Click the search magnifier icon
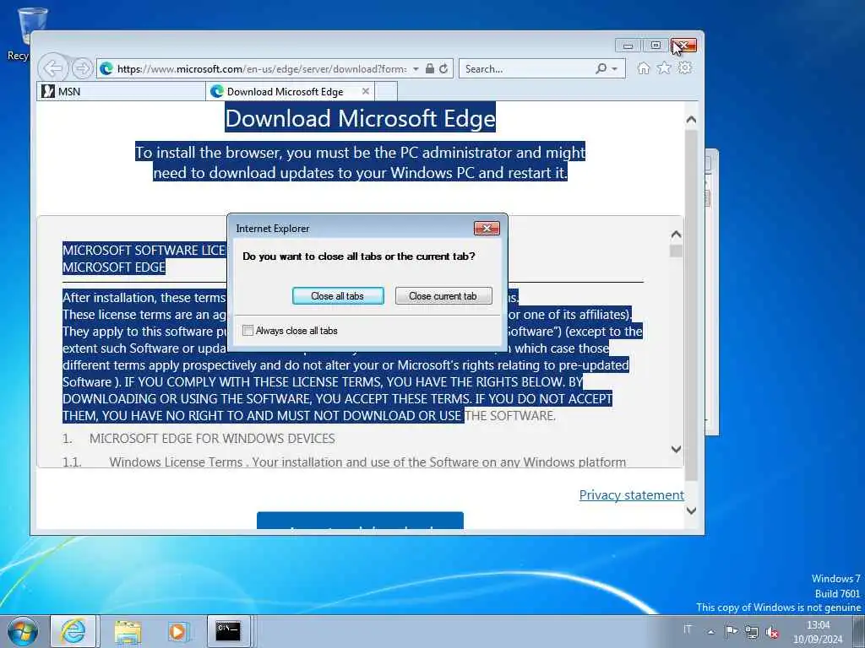Image resolution: width=865 pixels, height=648 pixels. (601, 69)
